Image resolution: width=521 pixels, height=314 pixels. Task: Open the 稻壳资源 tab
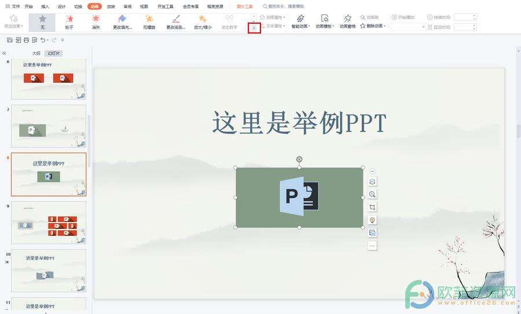(x=215, y=6)
